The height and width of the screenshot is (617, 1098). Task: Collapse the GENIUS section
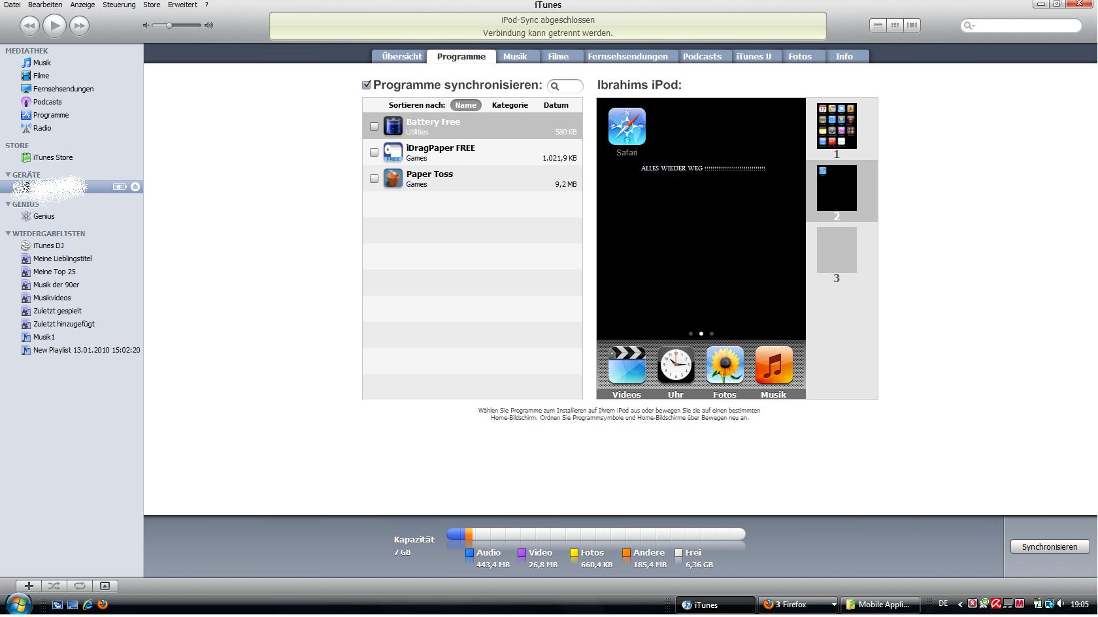[x=8, y=204]
